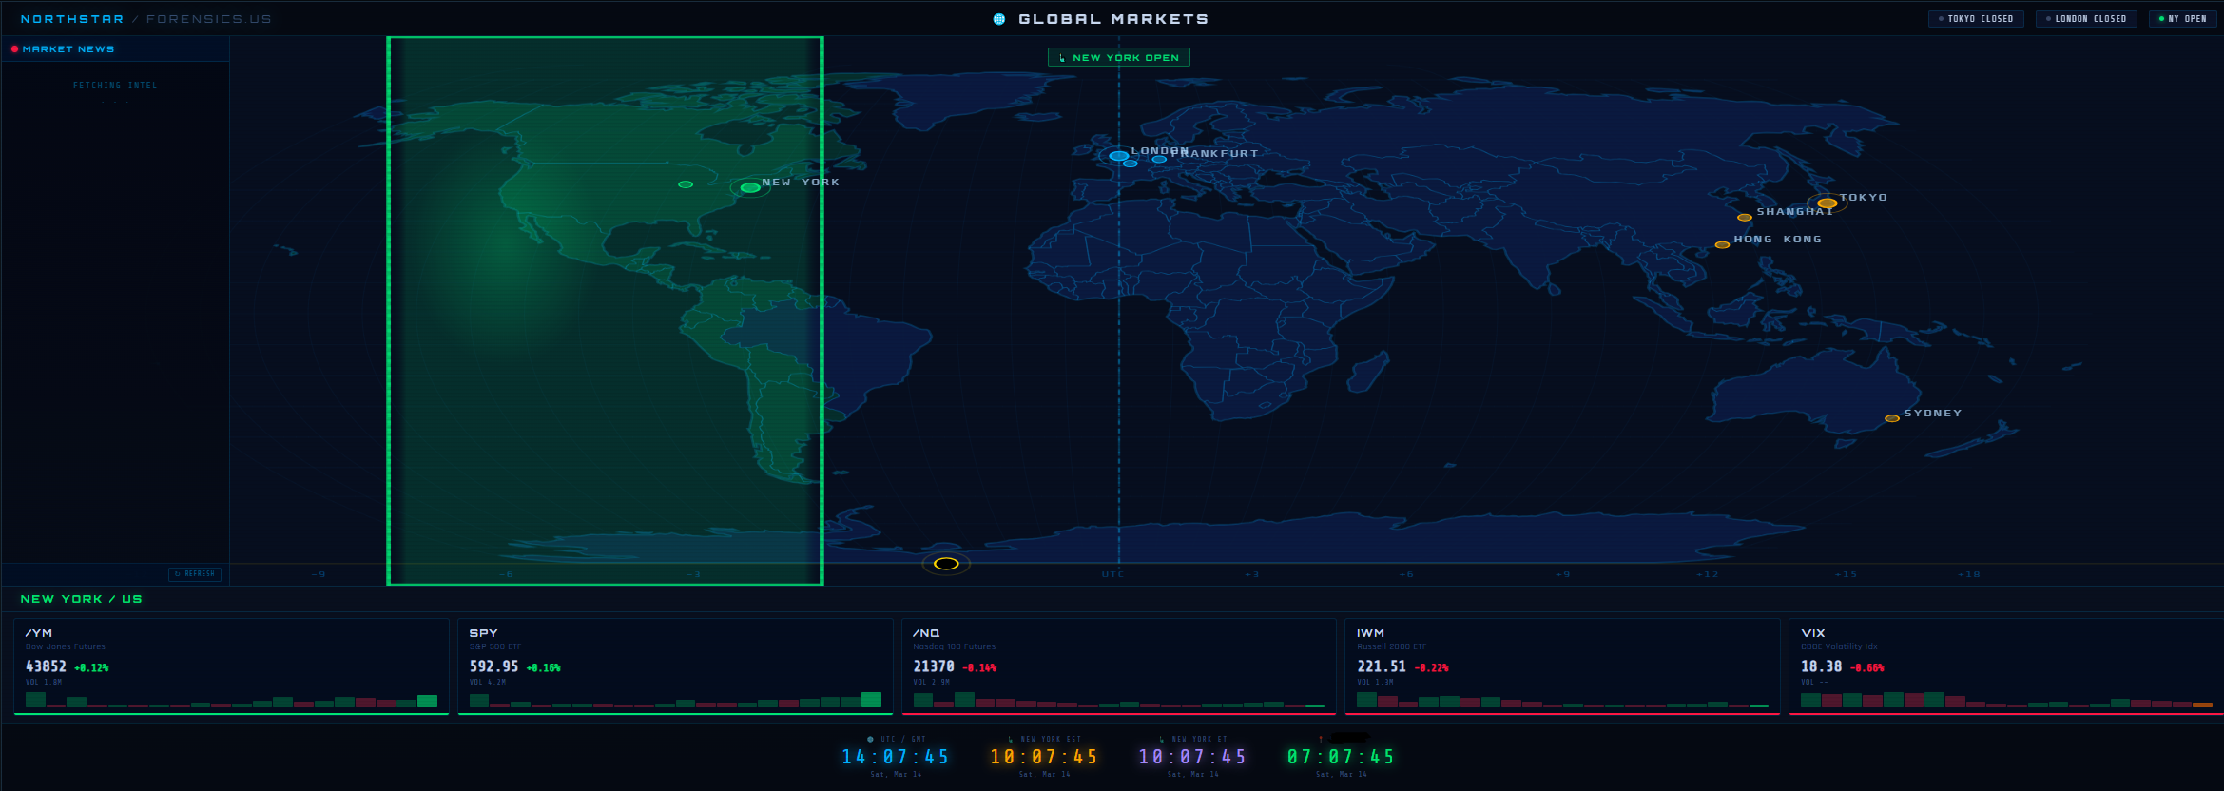Click the SPY change +0.16%

point(543,668)
